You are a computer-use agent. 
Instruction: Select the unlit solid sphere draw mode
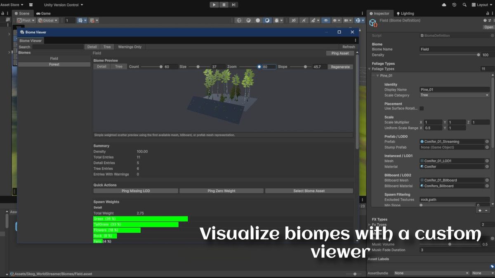tap(258, 20)
